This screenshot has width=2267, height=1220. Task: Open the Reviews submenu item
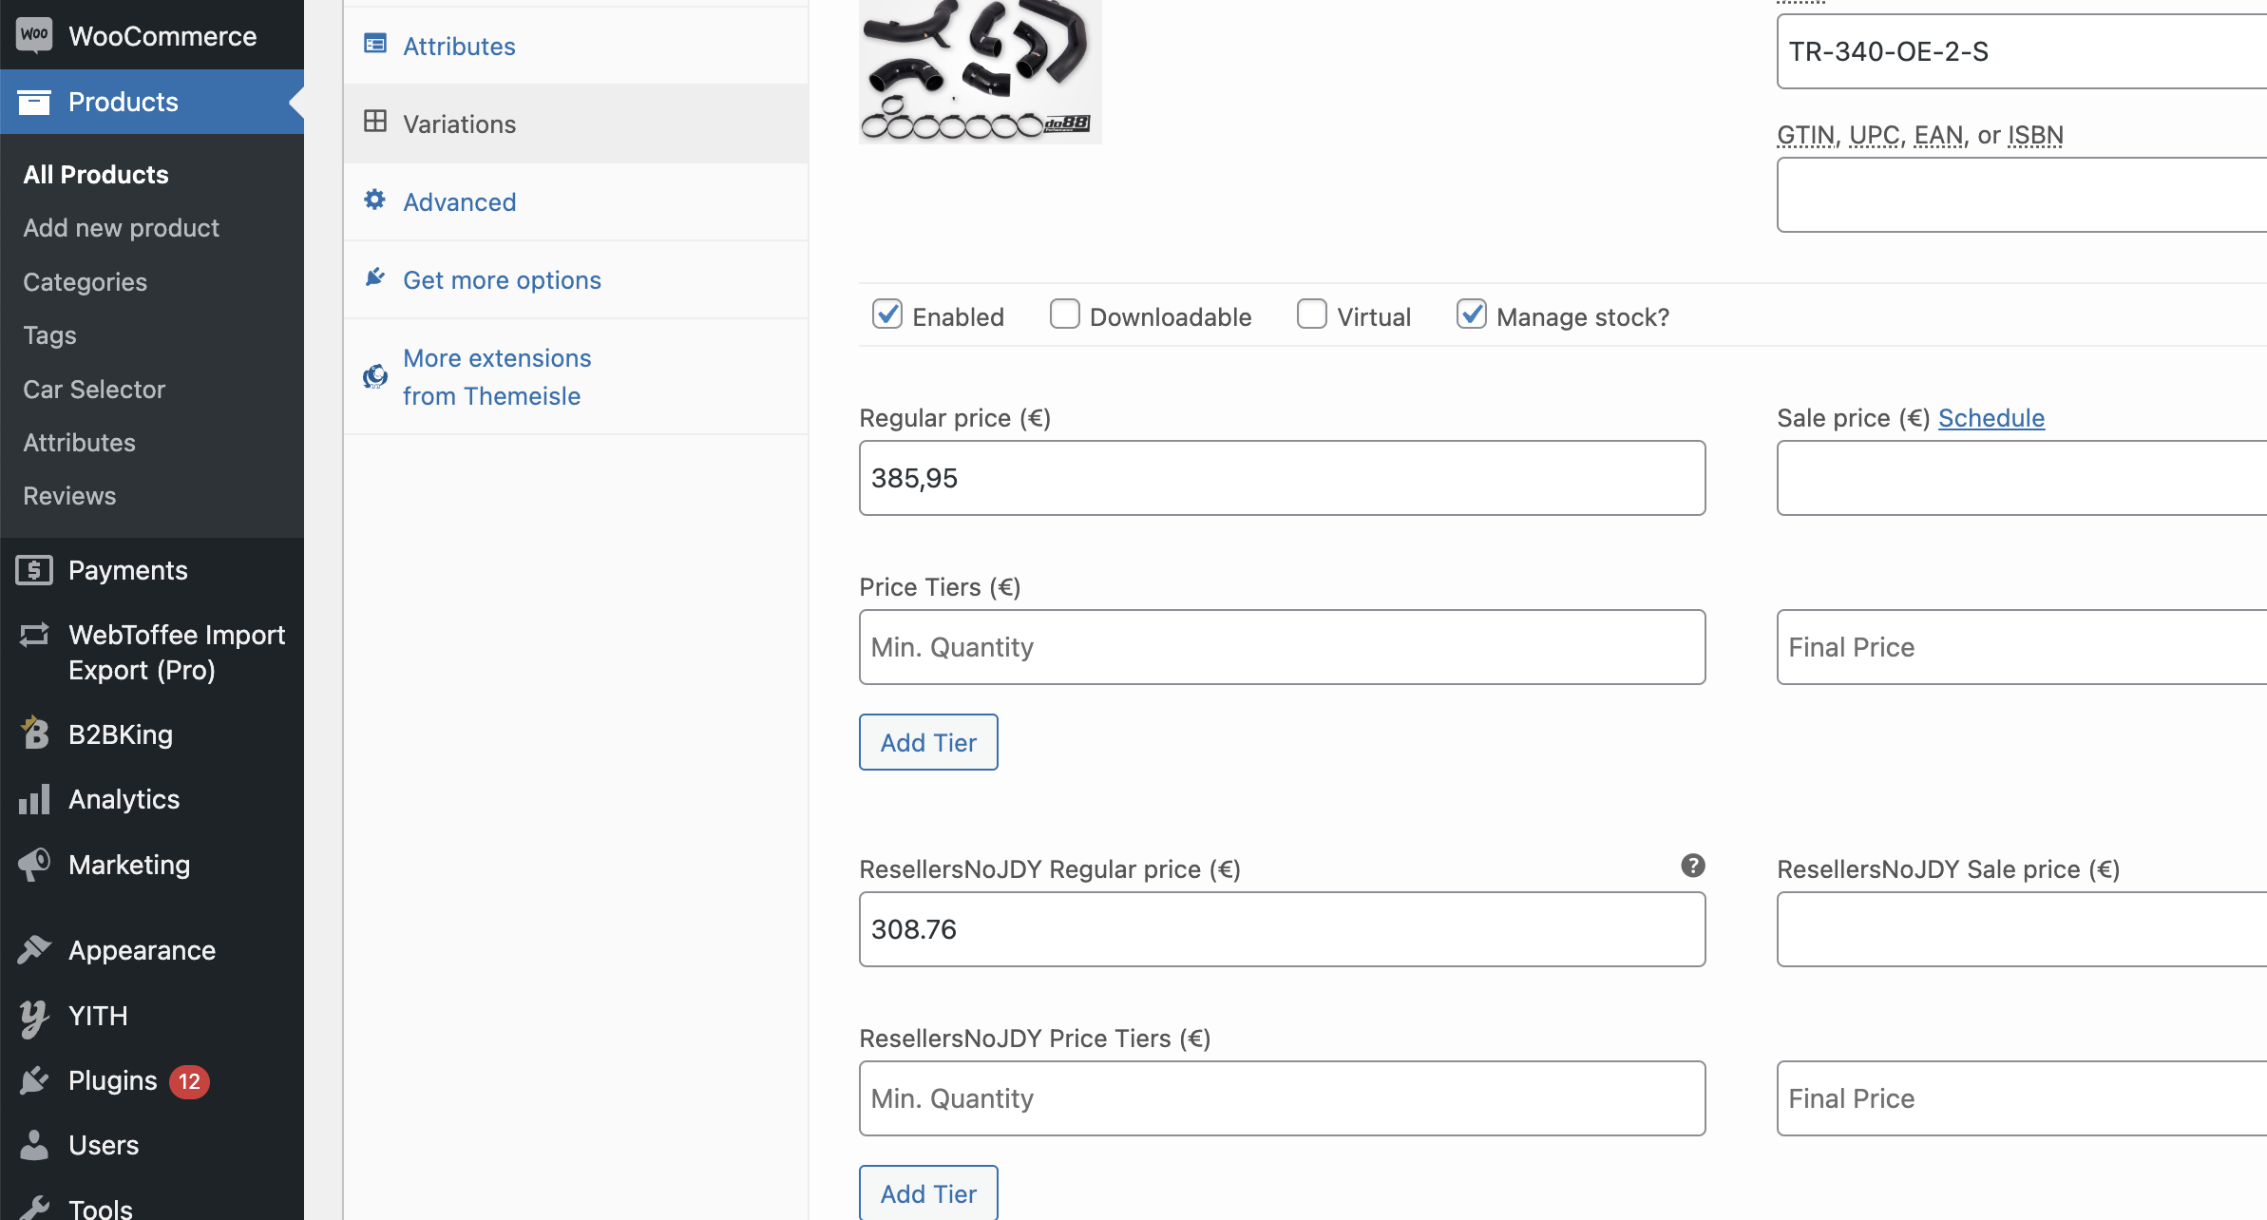pyautogui.click(x=69, y=496)
